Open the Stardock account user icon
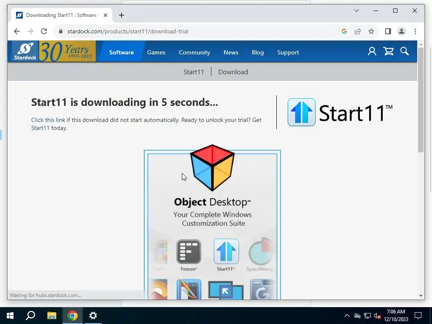Screen dimensions: 432x324 tap(372, 51)
